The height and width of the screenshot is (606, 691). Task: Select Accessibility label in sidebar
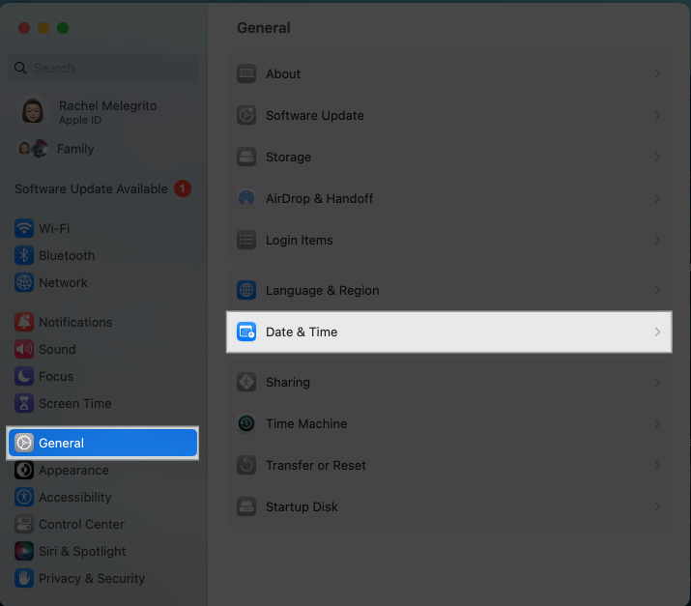tap(75, 497)
